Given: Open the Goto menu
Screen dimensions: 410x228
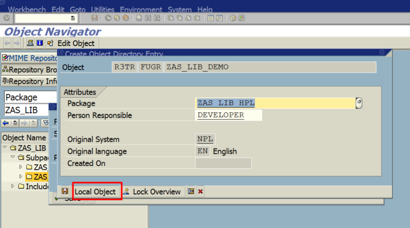Looking at the screenshot, I should tap(77, 10).
